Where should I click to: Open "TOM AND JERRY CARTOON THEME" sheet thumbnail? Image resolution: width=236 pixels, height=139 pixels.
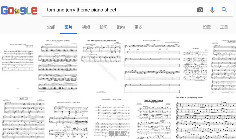tap(101, 66)
